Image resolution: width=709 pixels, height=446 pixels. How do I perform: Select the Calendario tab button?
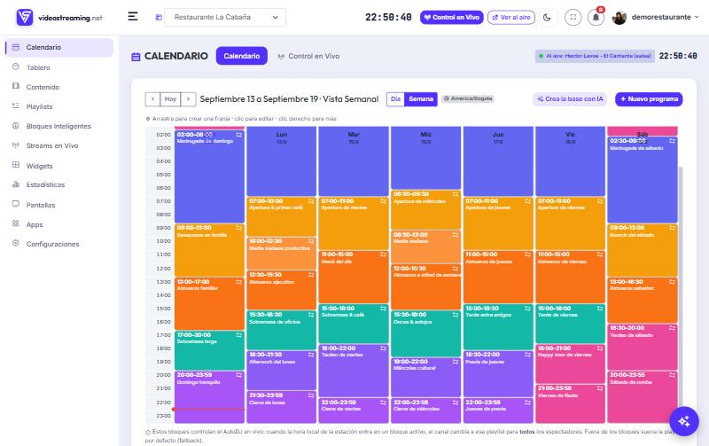241,56
